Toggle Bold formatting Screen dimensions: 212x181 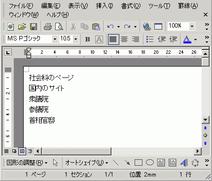(x=88, y=39)
